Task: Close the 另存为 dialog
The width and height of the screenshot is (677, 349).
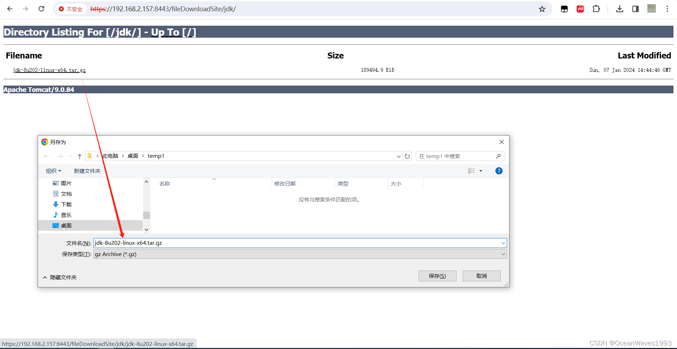Action: pos(502,142)
